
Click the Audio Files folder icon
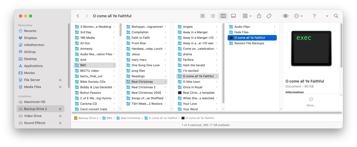coord(231,27)
